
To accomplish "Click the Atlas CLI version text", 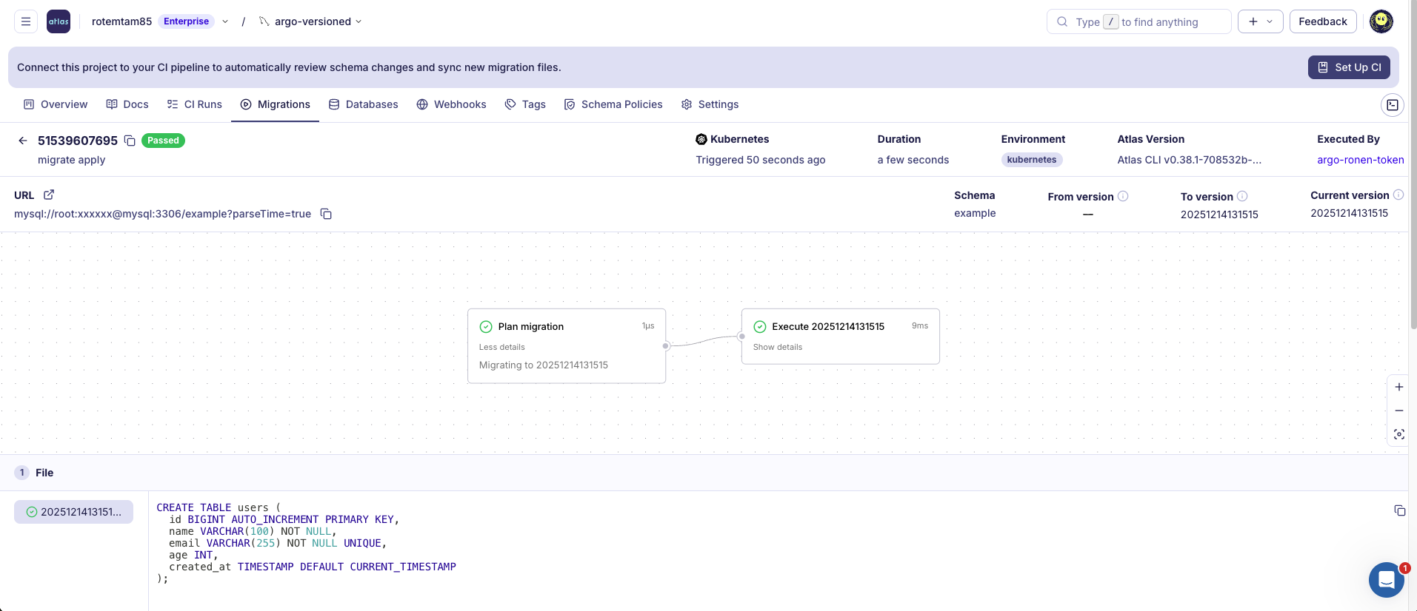I will pyautogui.click(x=1189, y=160).
